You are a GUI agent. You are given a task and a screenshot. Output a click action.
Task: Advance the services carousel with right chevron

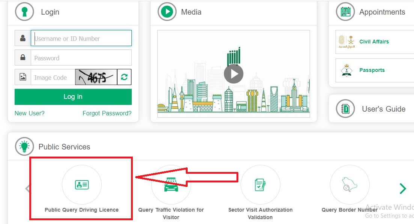[x=403, y=188]
